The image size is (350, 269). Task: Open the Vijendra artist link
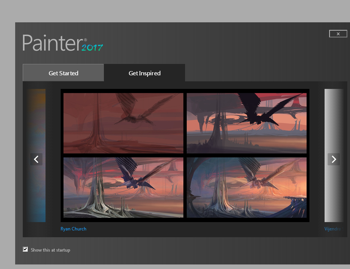pyautogui.click(x=334, y=229)
